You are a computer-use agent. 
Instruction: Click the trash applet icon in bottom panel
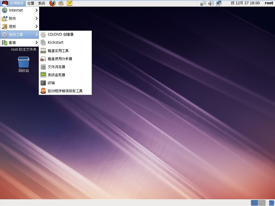click(x=272, y=203)
